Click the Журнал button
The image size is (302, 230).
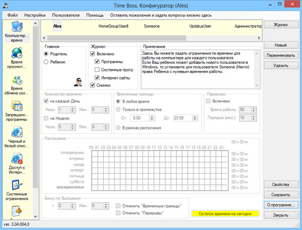[x=281, y=25]
